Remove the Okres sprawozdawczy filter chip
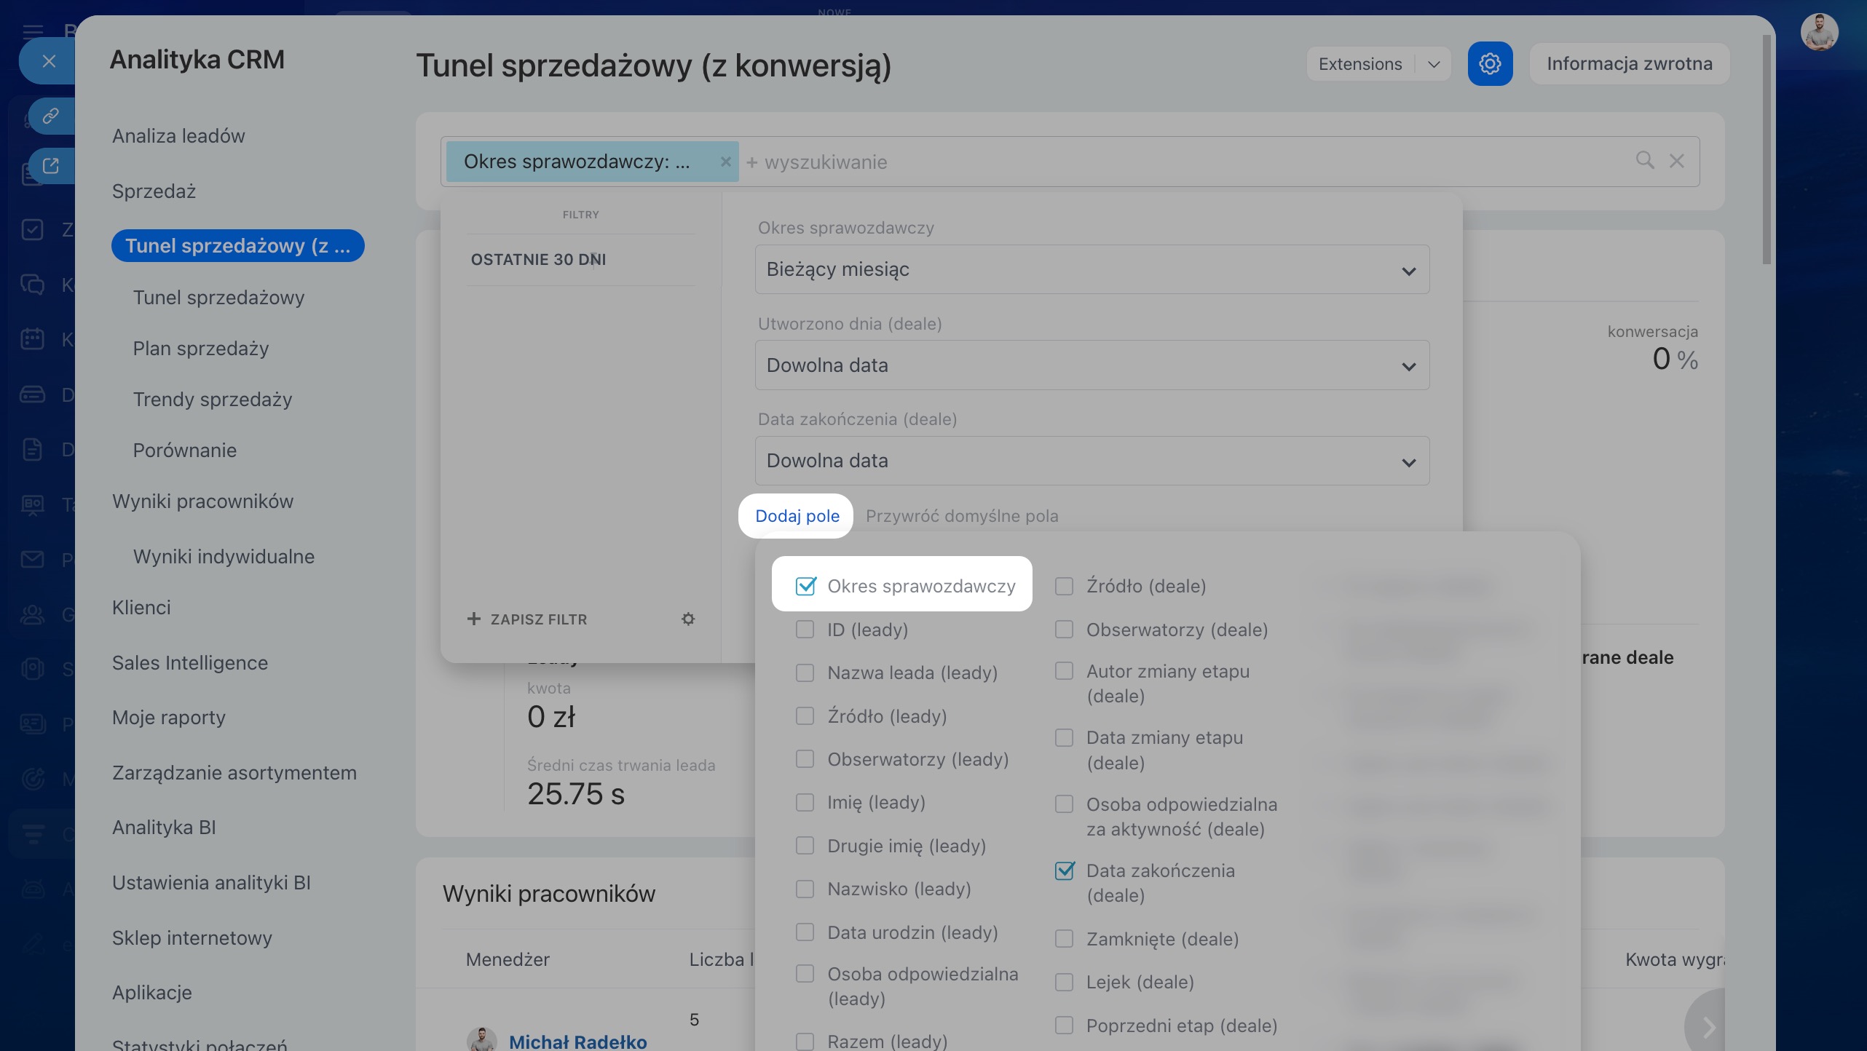Viewport: 1867px width, 1051px height. [725, 162]
